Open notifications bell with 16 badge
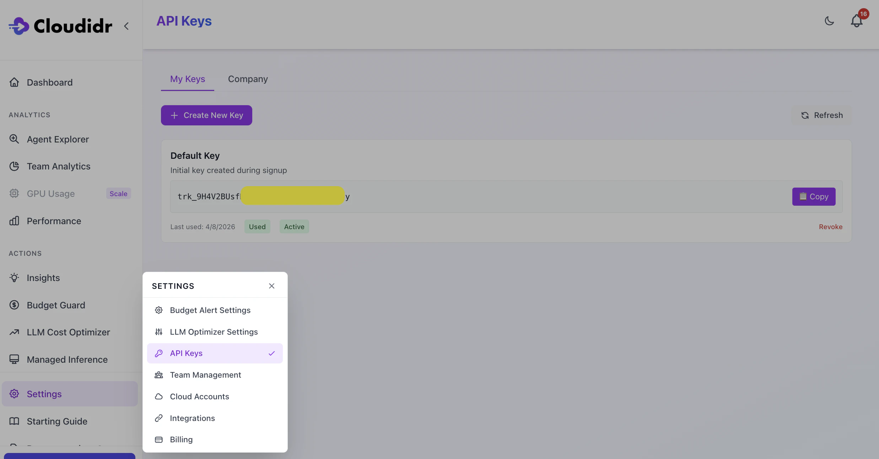The width and height of the screenshot is (879, 459). tap(857, 21)
